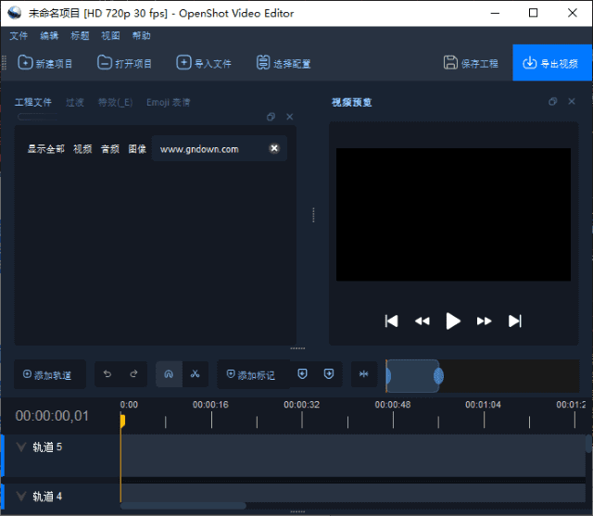Center timeline on playhead icon
The width and height of the screenshot is (593, 516).
click(364, 374)
